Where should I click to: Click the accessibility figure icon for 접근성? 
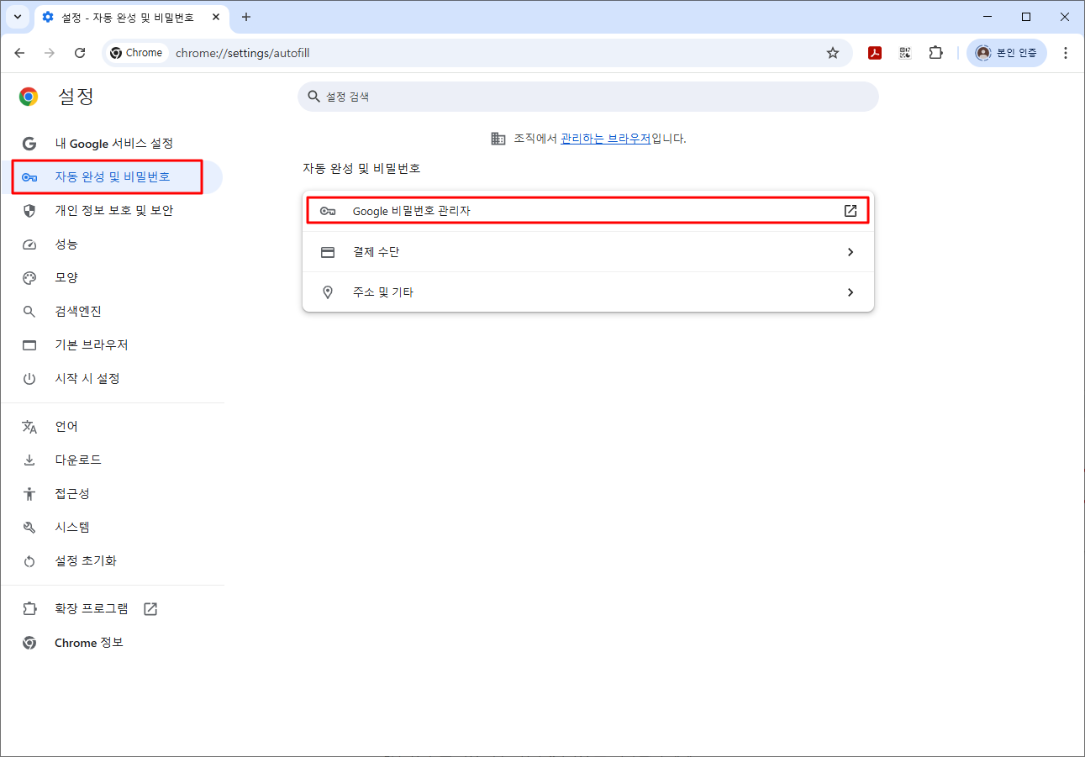tap(29, 494)
